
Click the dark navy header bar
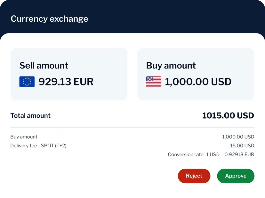click(176, 16)
